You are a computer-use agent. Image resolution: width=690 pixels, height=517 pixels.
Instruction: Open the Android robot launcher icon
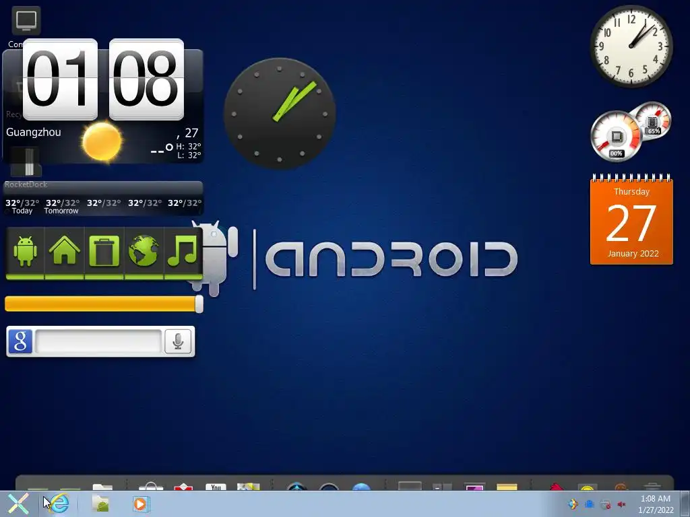[x=25, y=251]
